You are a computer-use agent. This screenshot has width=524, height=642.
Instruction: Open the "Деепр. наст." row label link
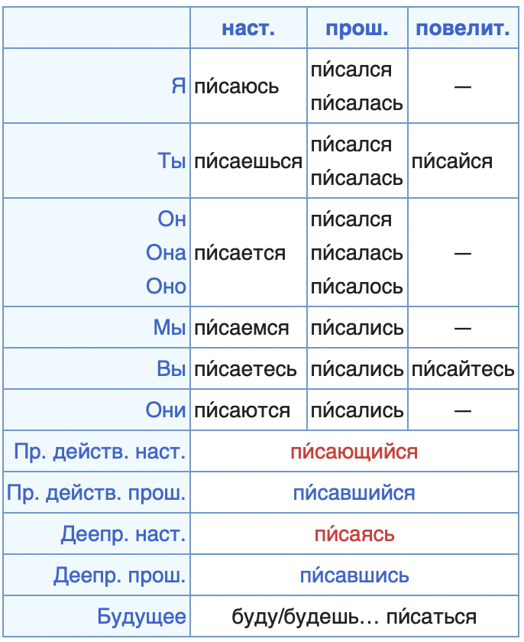tap(123, 534)
